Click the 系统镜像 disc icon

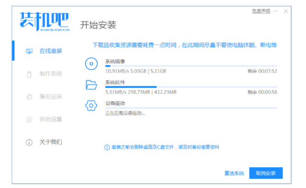pos(91,63)
